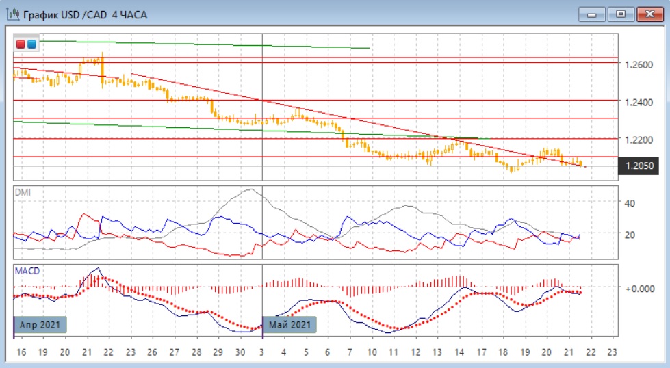Maximize the USD/CAD chart window
The height and width of the screenshot is (368, 670).
621,14
